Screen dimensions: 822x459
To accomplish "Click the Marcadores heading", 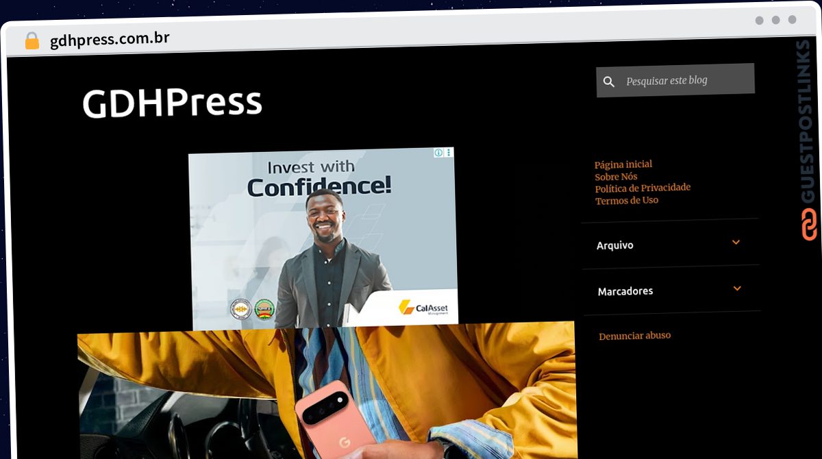I will [x=625, y=291].
